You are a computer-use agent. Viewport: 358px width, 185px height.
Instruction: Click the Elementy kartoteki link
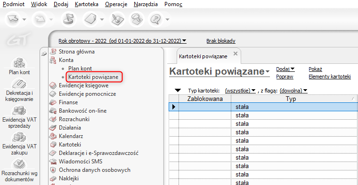pos(329,77)
